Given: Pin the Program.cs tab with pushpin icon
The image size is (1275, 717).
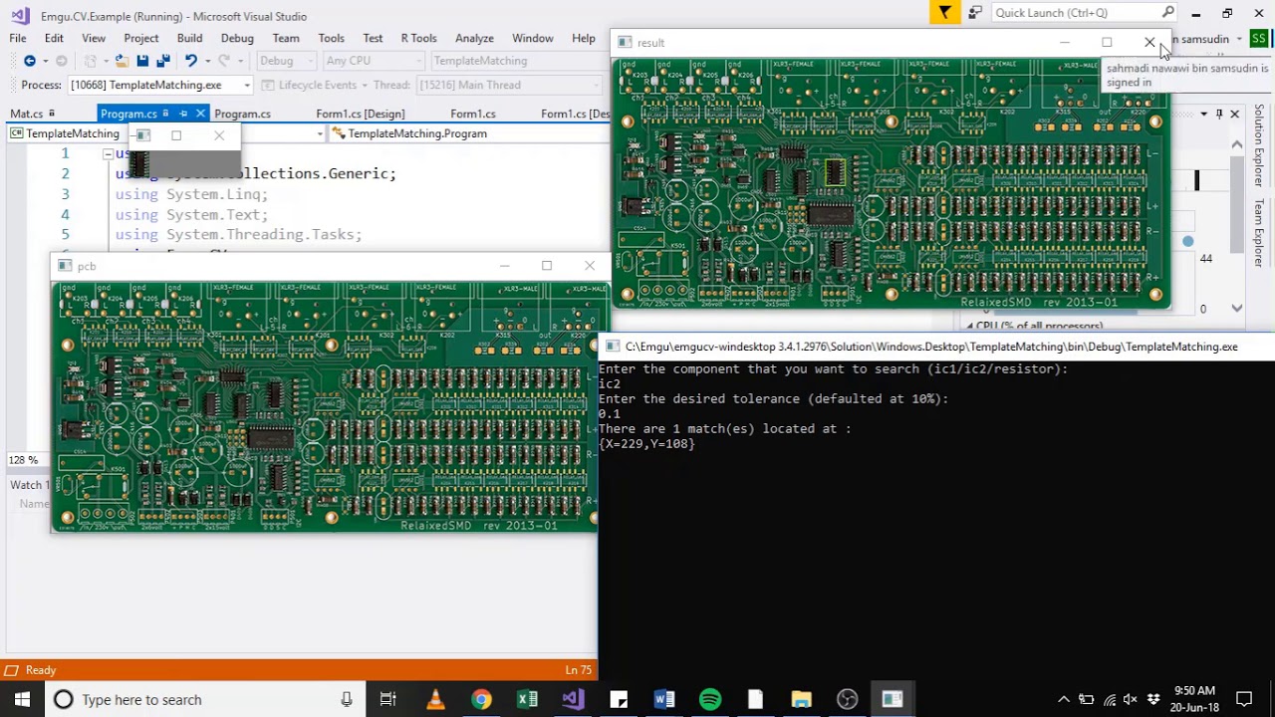Looking at the screenshot, I should pos(183,114).
